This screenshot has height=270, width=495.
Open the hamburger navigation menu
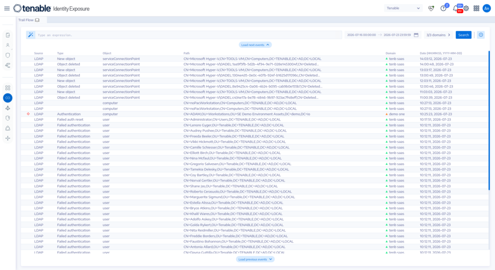coord(7,9)
